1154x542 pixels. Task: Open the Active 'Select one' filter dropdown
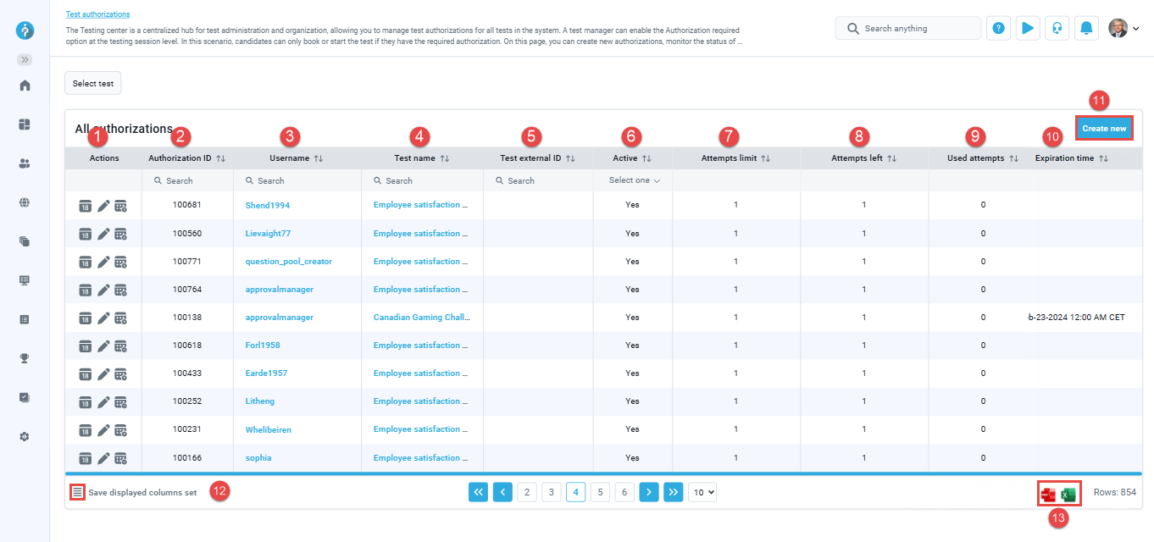tap(634, 180)
